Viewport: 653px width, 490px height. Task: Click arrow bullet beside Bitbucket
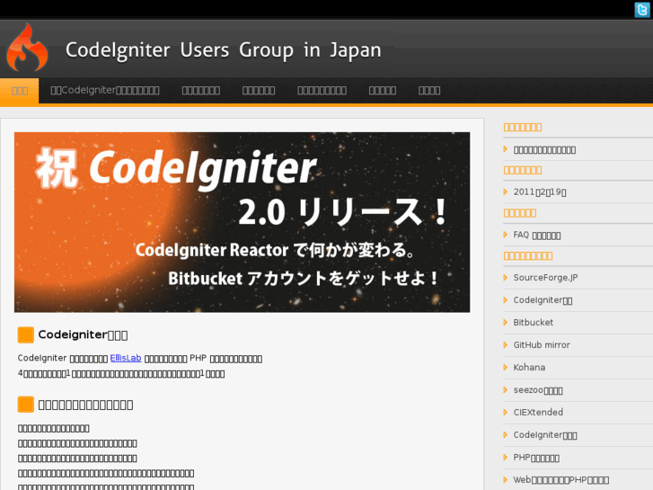coord(505,323)
